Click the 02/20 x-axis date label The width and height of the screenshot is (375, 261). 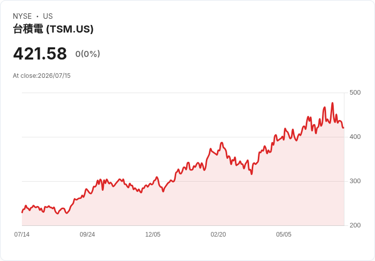tap(218, 234)
